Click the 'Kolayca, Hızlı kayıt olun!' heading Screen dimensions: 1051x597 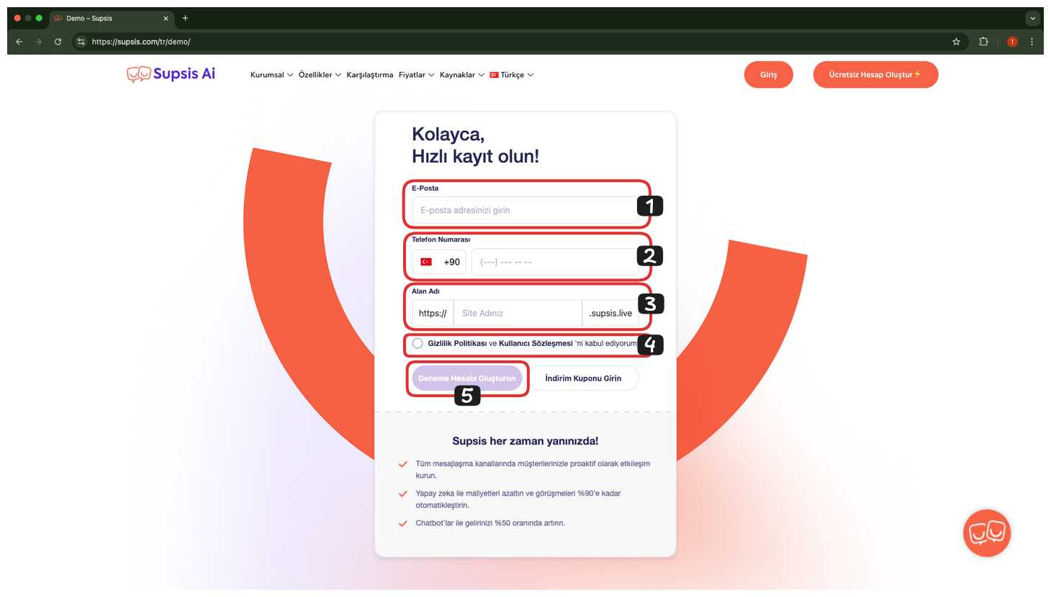coord(475,145)
